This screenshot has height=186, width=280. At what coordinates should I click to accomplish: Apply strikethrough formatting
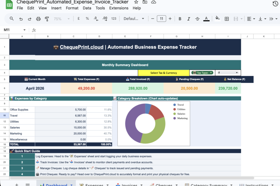(x=197, y=19)
